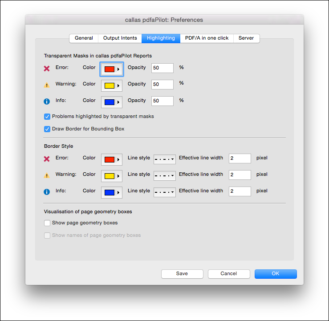The width and height of the screenshot is (329, 321).
Task: Open the Warning line style dropdown
Action: click(165, 175)
